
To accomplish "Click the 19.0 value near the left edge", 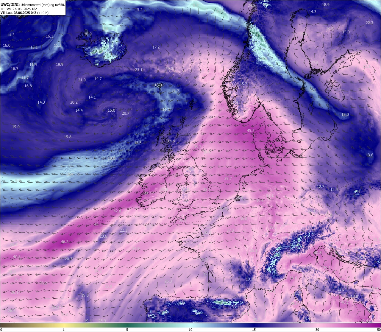I will click(16, 127).
